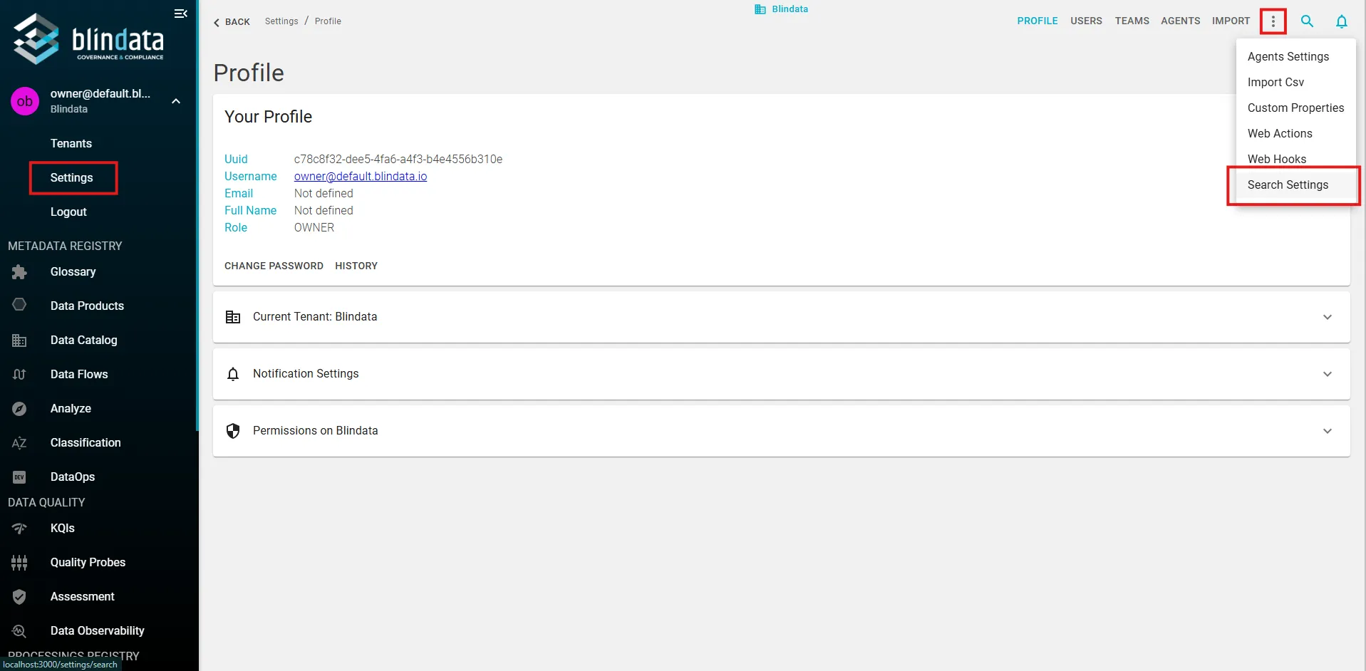
Task: Click the Glossary puzzle icon
Action: click(19, 271)
